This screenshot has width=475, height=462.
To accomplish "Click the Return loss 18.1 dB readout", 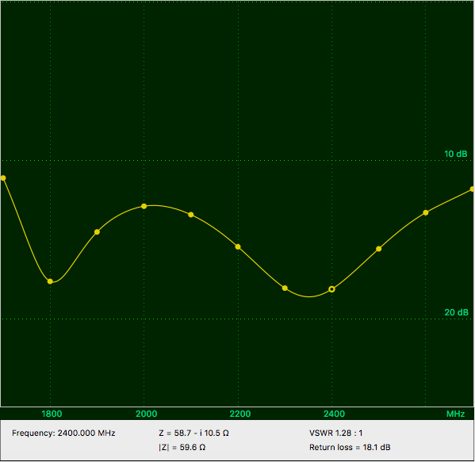I will pos(350,448).
